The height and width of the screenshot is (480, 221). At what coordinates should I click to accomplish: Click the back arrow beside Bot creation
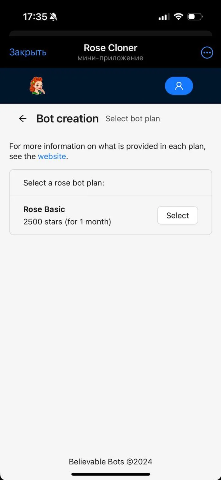pos(22,118)
